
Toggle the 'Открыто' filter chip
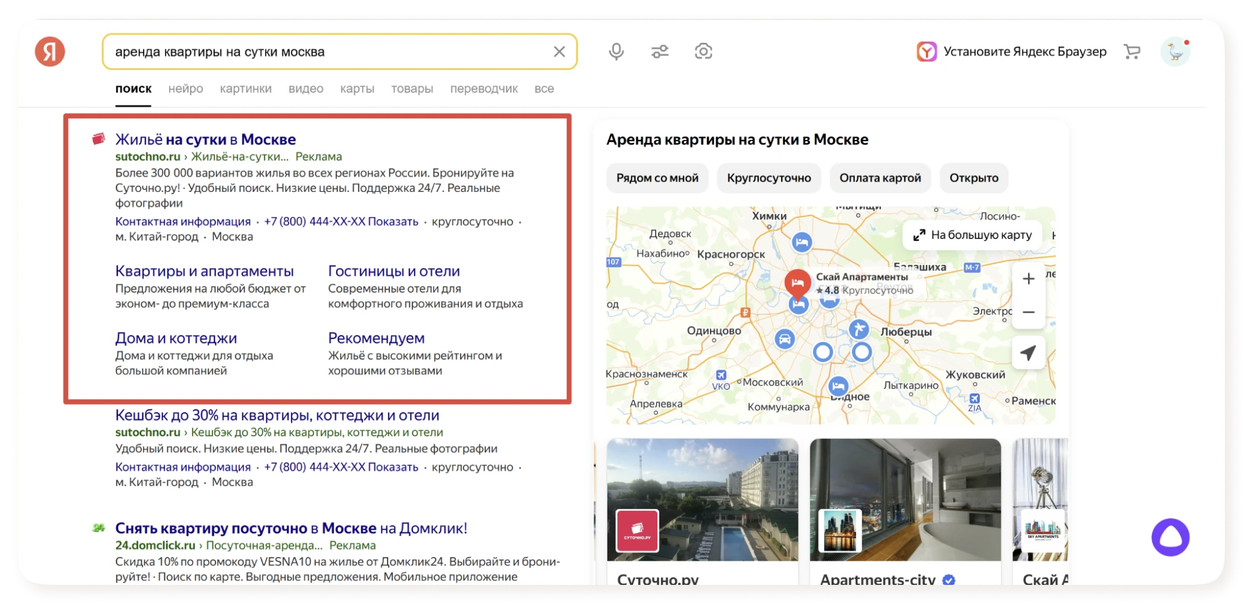coord(974,178)
